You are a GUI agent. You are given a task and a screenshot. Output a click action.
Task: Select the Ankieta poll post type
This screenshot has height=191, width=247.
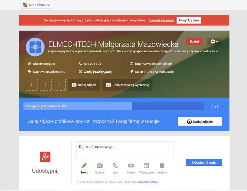(x=162, y=169)
